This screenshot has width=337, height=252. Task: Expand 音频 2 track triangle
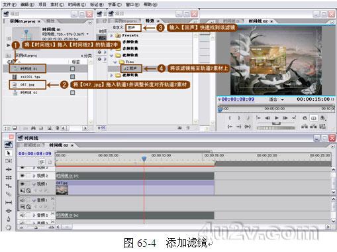coord(34,215)
